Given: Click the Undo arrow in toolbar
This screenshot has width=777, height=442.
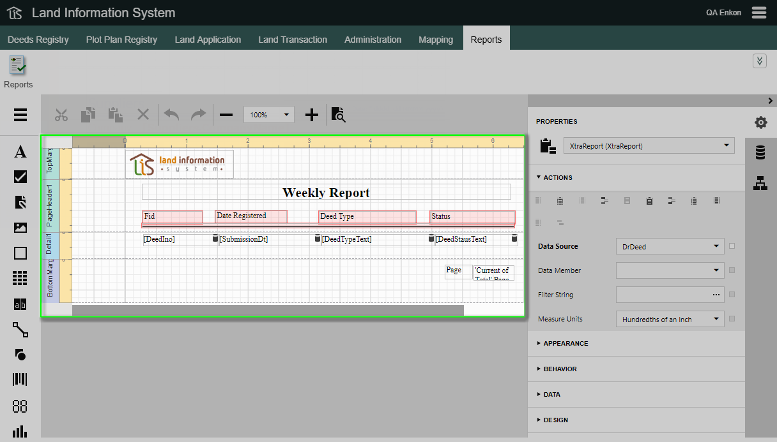Looking at the screenshot, I should click(171, 115).
